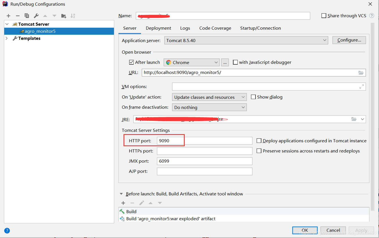The width and height of the screenshot is (379, 238).
Task: Move configuration up arrow in left toolbar
Action: (45, 16)
